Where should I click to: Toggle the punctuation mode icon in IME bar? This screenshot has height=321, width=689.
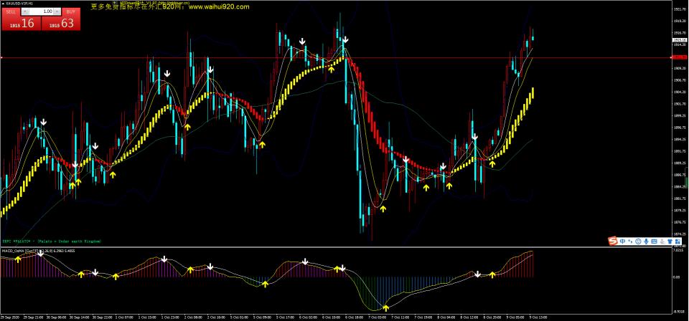pos(631,241)
